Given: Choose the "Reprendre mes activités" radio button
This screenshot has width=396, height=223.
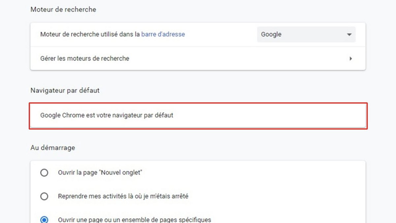Looking at the screenshot, I should 44,197.
